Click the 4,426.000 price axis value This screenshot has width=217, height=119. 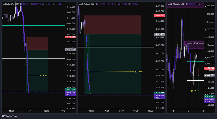(x=71, y=71)
